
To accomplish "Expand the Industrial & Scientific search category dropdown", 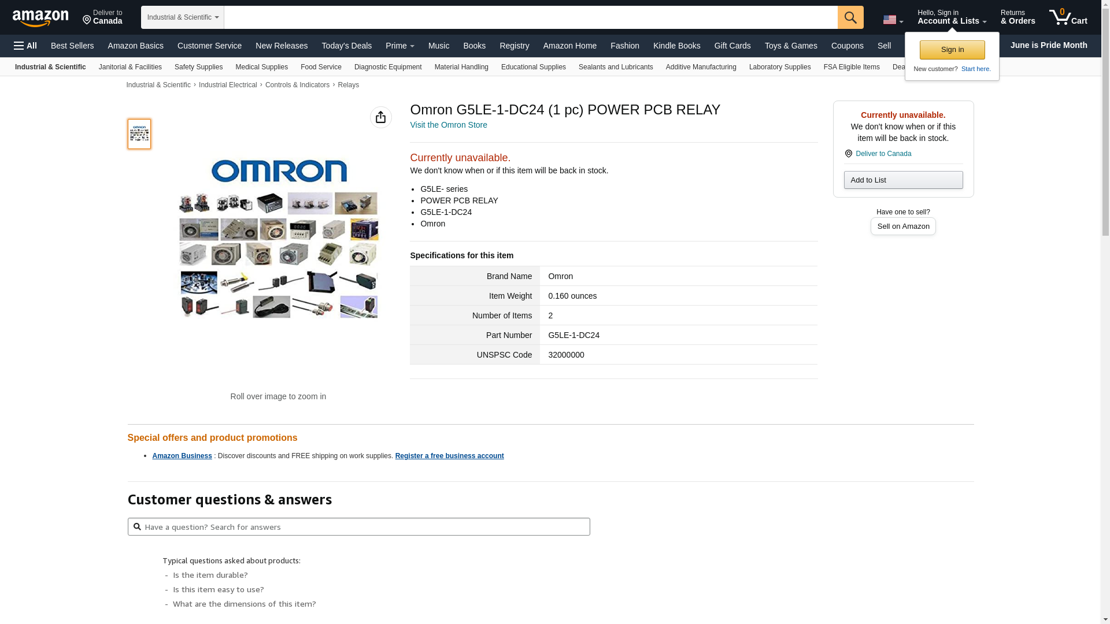I will coord(183,17).
